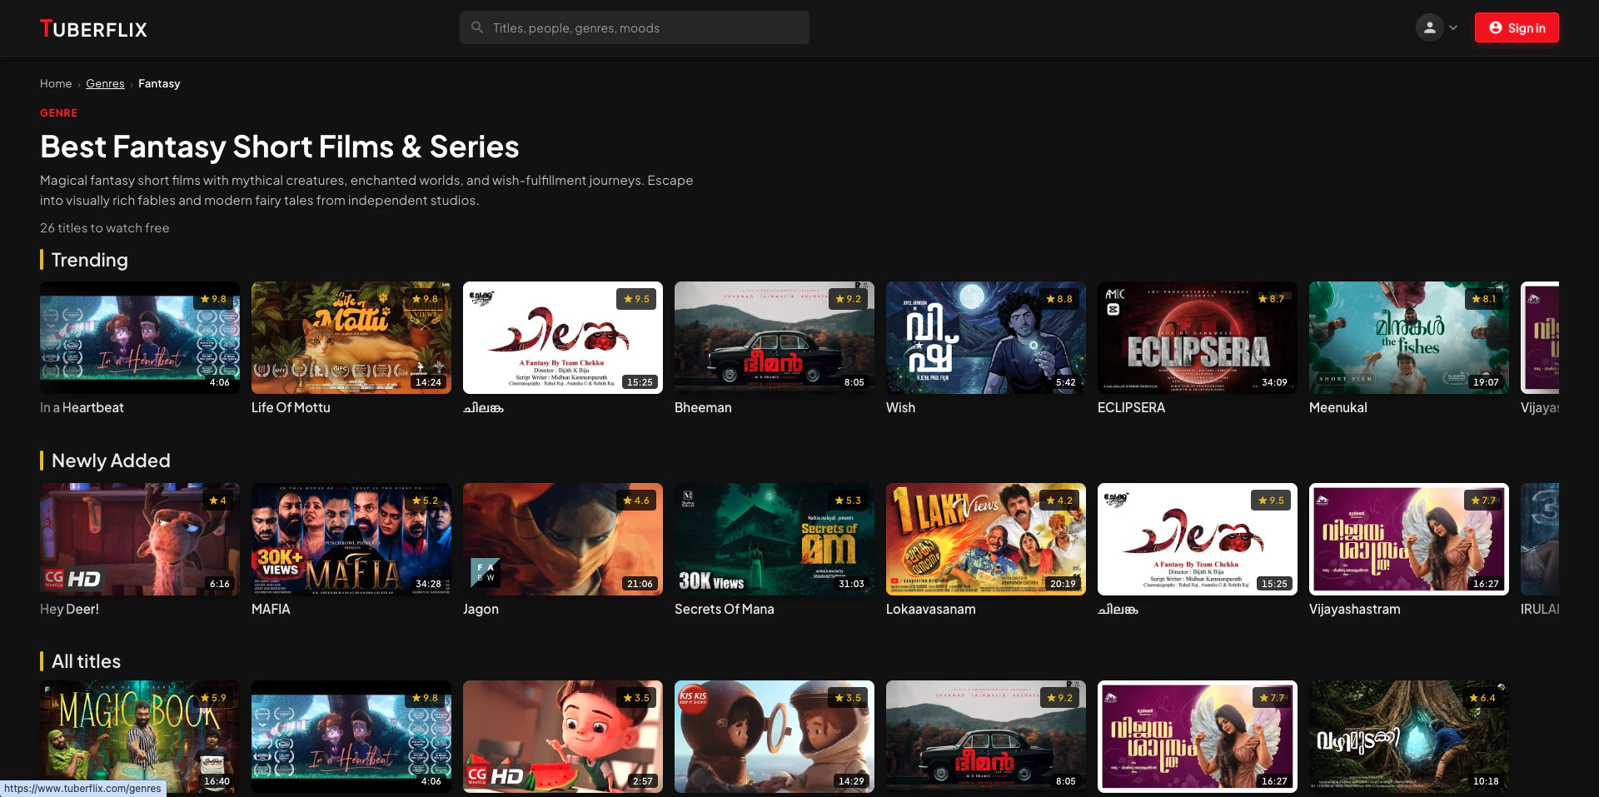Click Vijayashastram title under Newly Added
The width and height of the screenshot is (1599, 797).
pyautogui.click(x=1355, y=609)
